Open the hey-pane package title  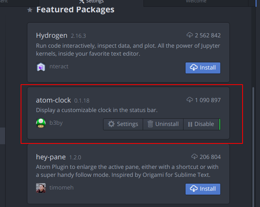[x=51, y=157]
